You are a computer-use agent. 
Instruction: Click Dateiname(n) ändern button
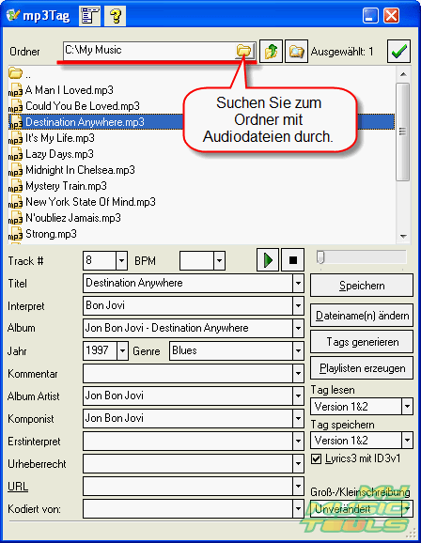362,316
